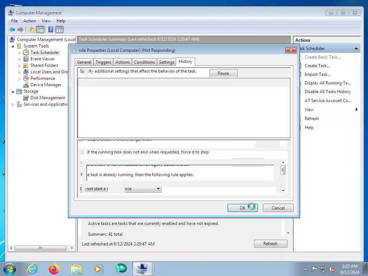Viewport: 368px width, 276px height.
Task: Switch to the Settings tab
Action: pyautogui.click(x=167, y=62)
